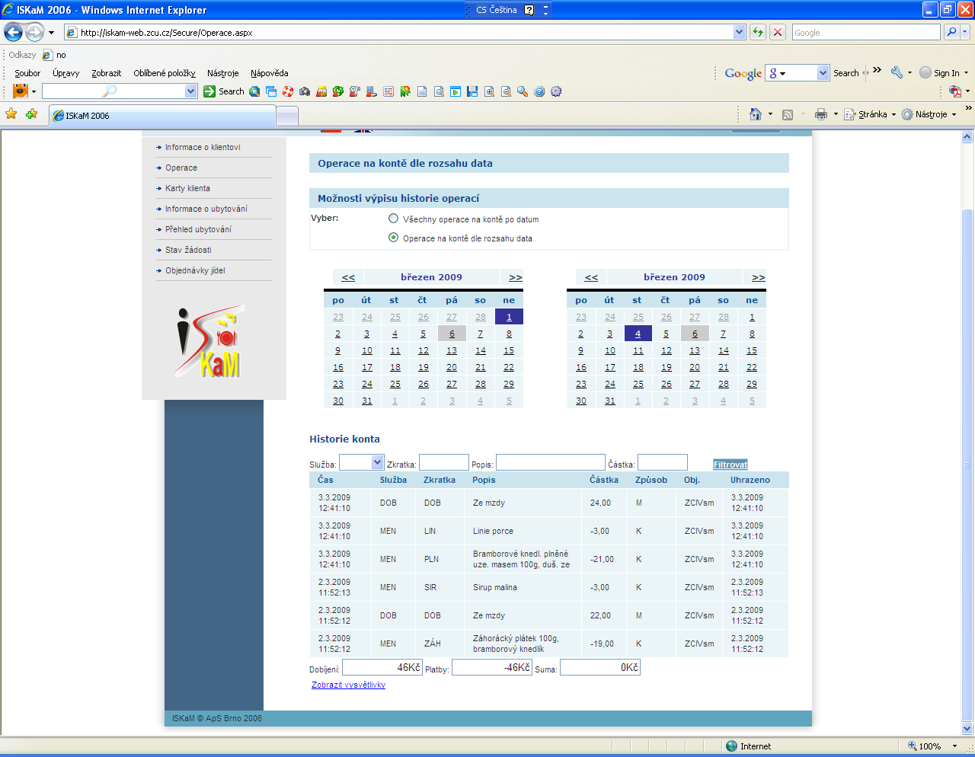975x757 pixels.
Task: Click the Google toolbar wrench settings icon
Action: click(897, 72)
